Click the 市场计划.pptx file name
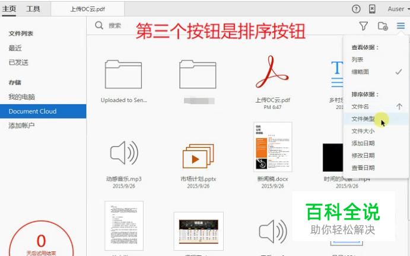 pos(198,179)
